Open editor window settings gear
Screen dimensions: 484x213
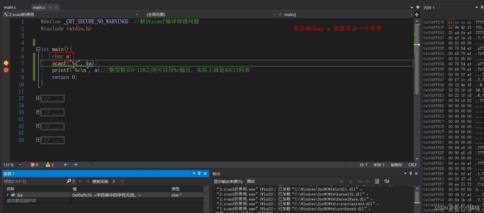pos(418,7)
